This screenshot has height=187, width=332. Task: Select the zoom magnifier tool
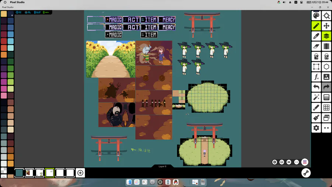click(x=326, y=16)
